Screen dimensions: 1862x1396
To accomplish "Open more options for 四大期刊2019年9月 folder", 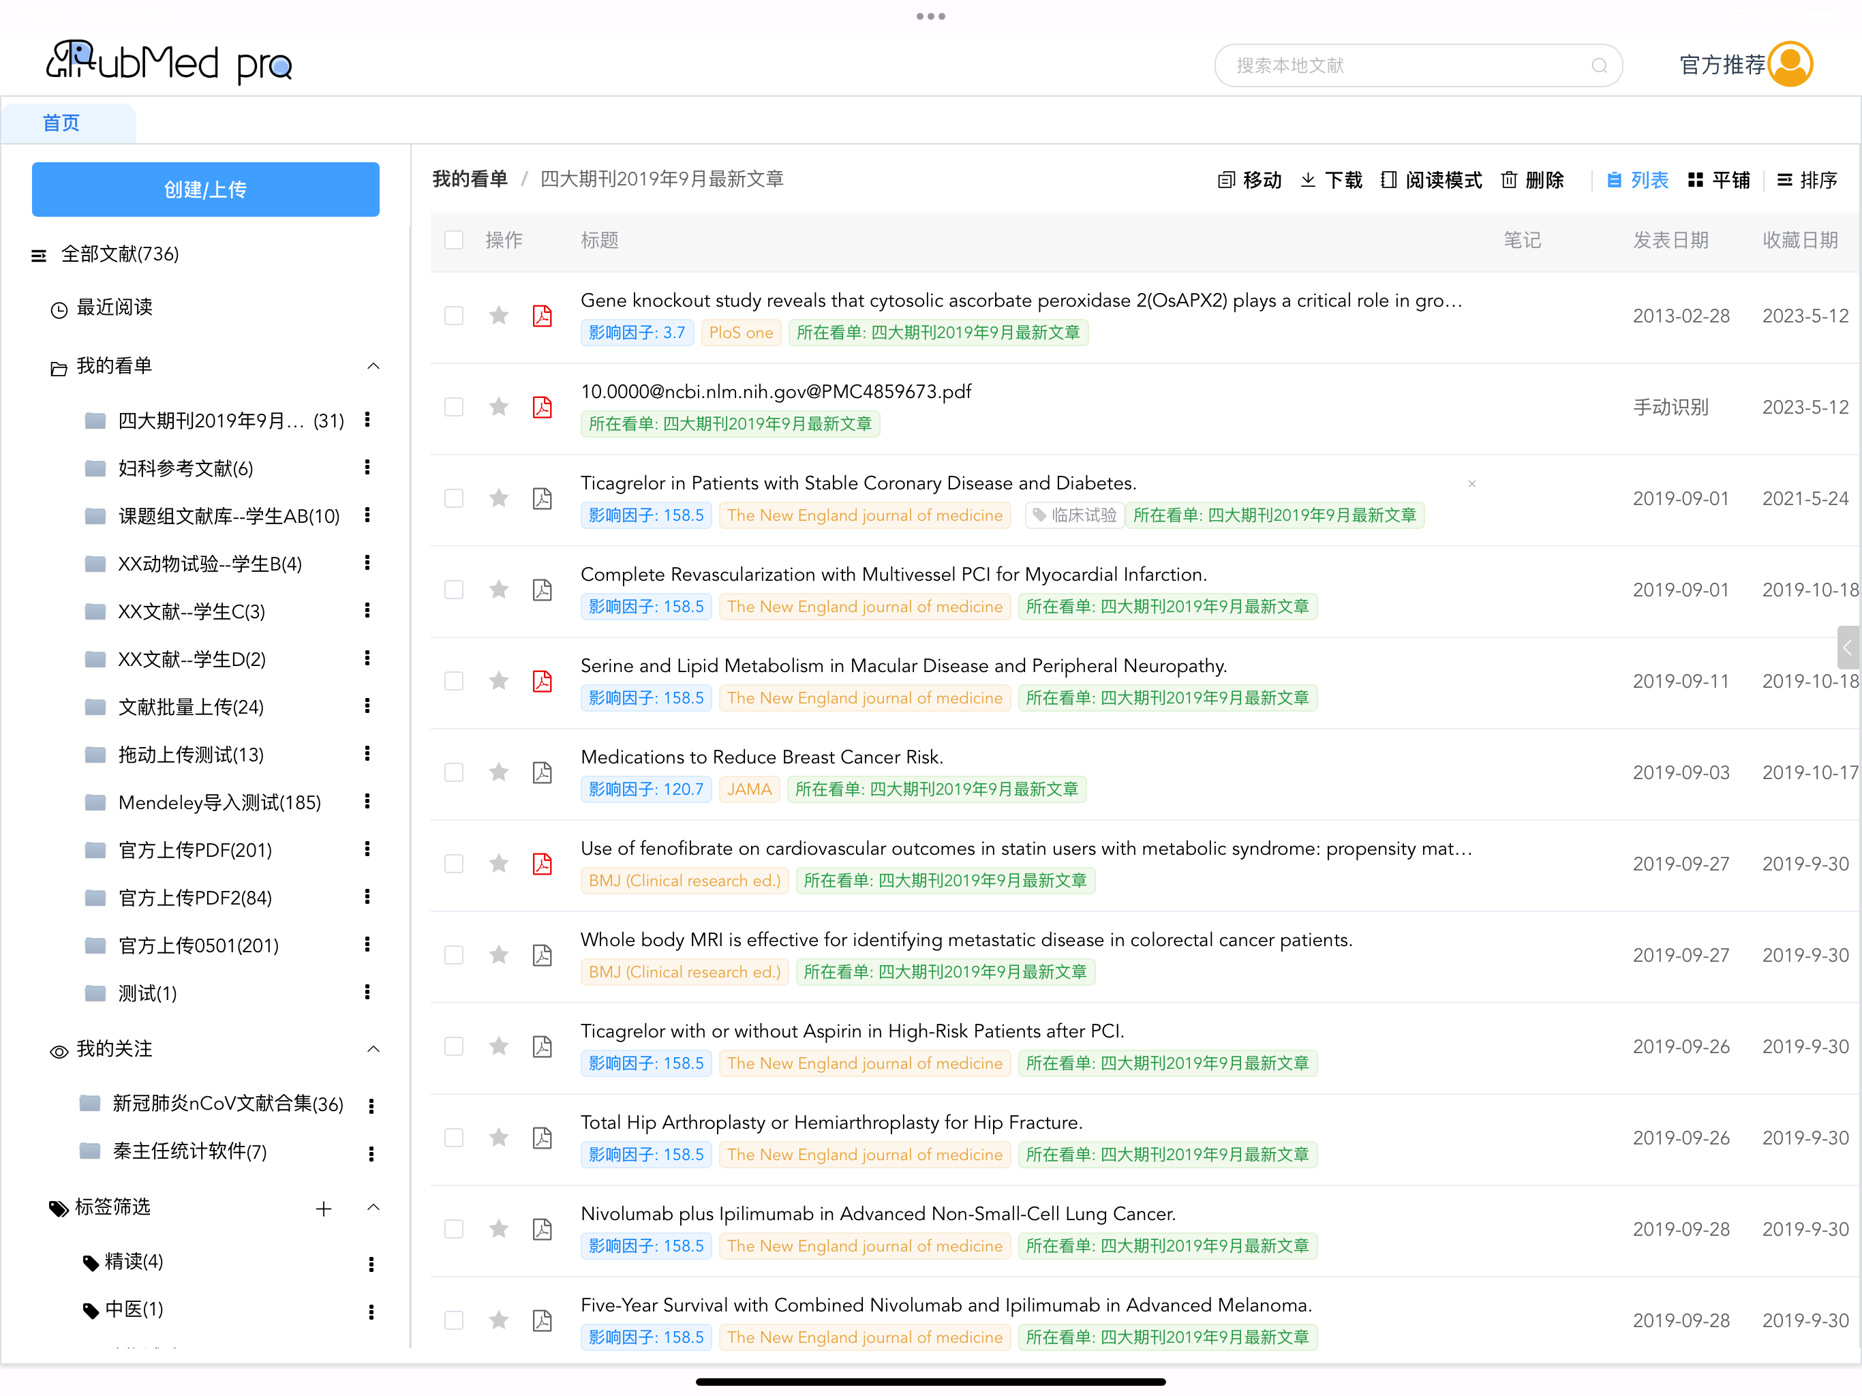I will pos(367,419).
